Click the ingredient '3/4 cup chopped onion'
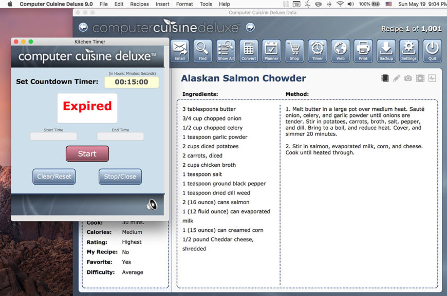The height and width of the screenshot is (296, 447). tap(212, 119)
